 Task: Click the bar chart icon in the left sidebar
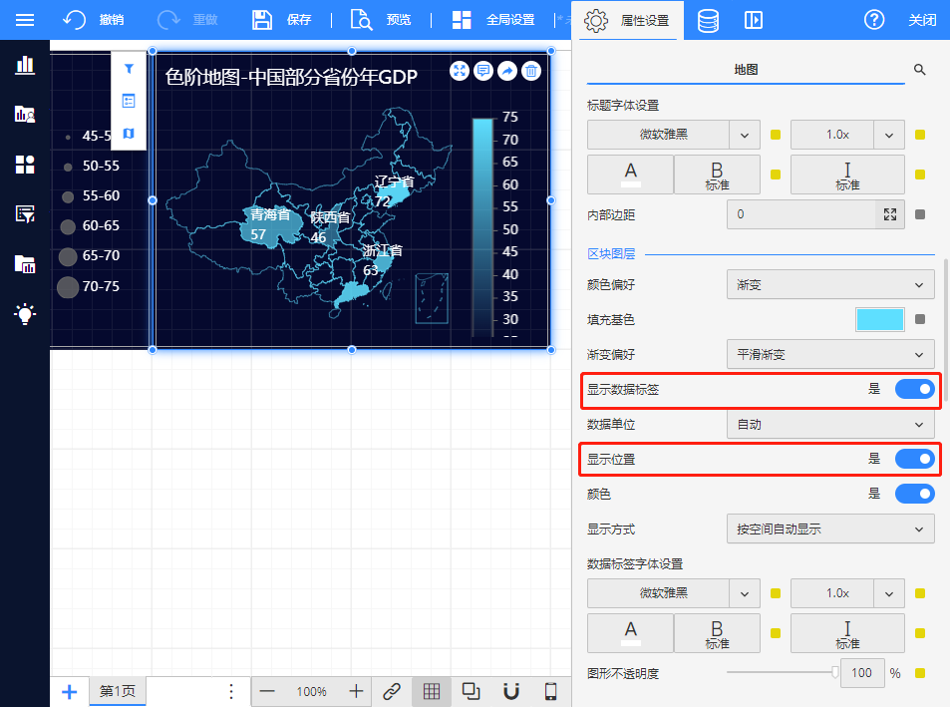[x=25, y=66]
